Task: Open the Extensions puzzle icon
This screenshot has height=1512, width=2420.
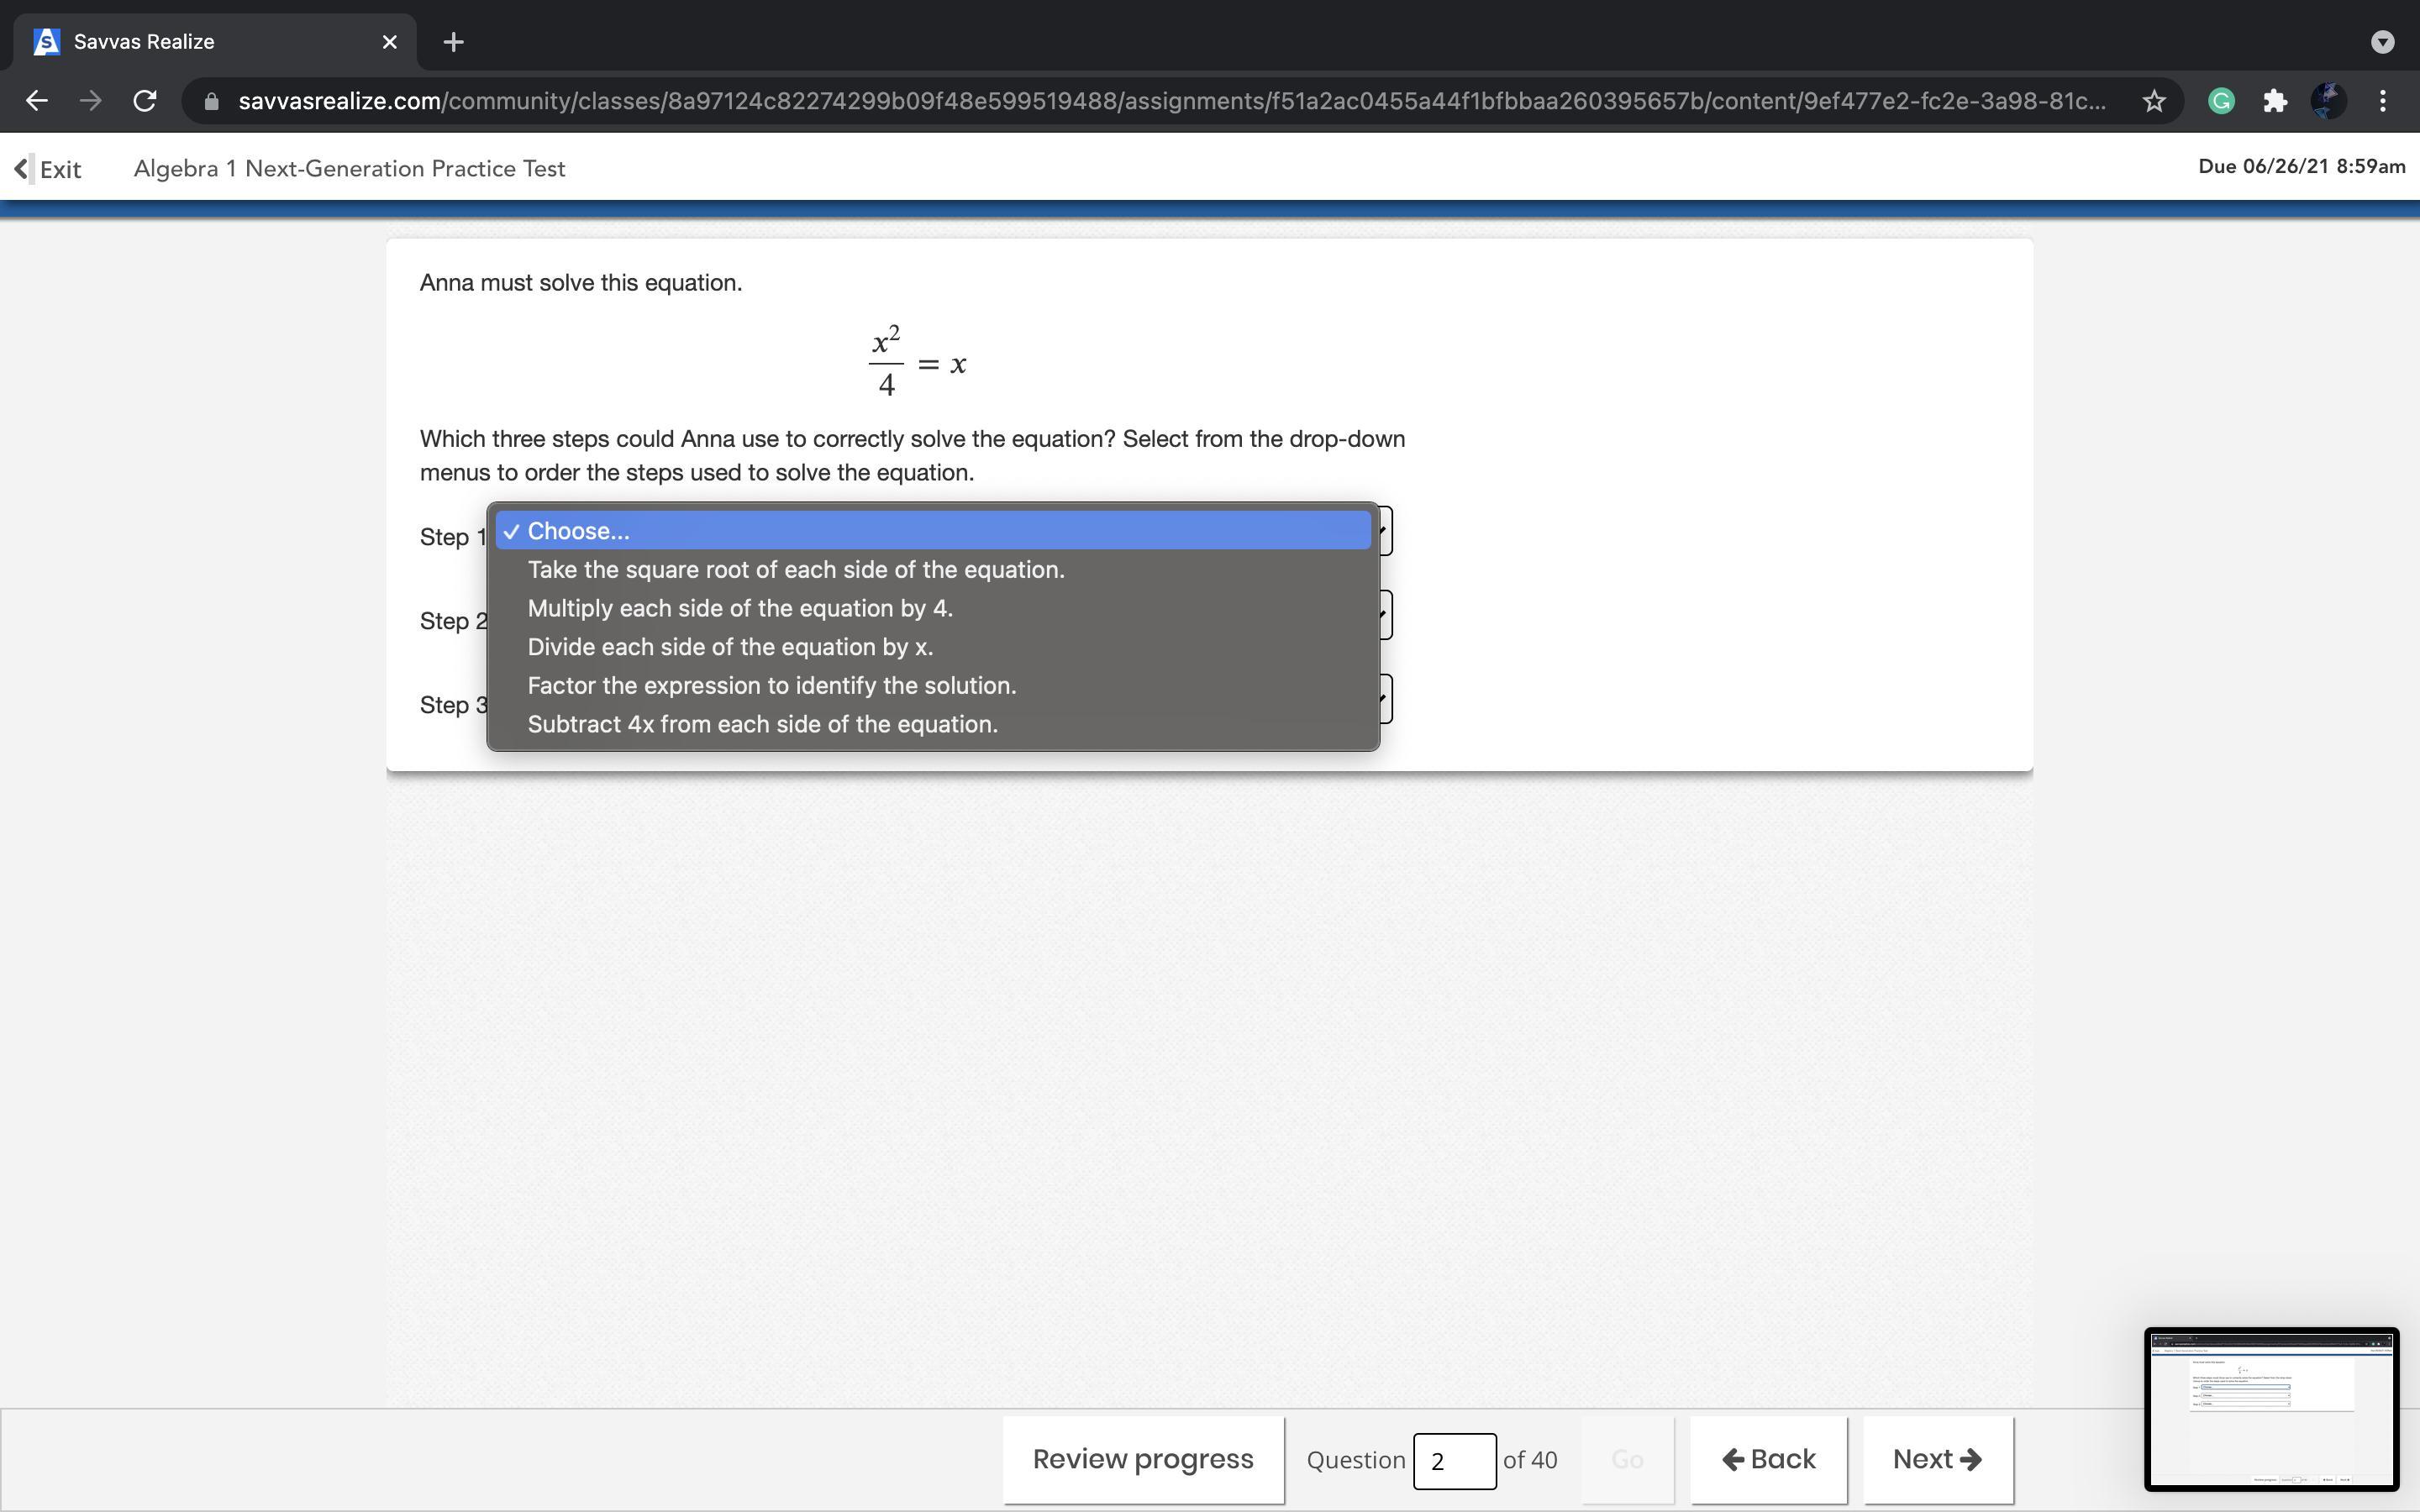Action: (2275, 101)
